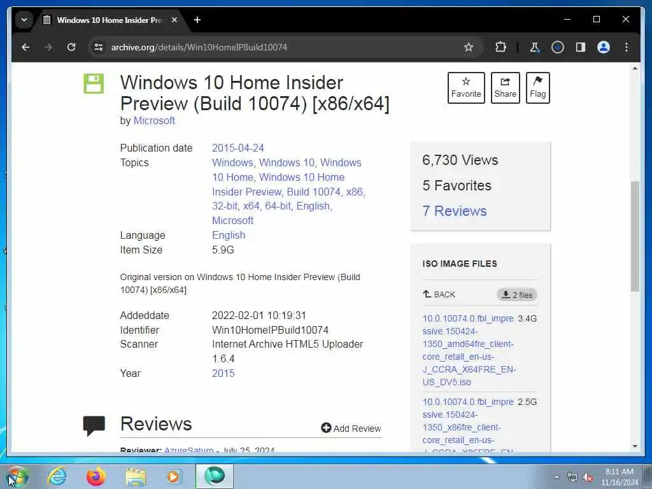Open publication date 2015-04-24 link
Viewport: 652px width, 489px height.
tap(238, 148)
